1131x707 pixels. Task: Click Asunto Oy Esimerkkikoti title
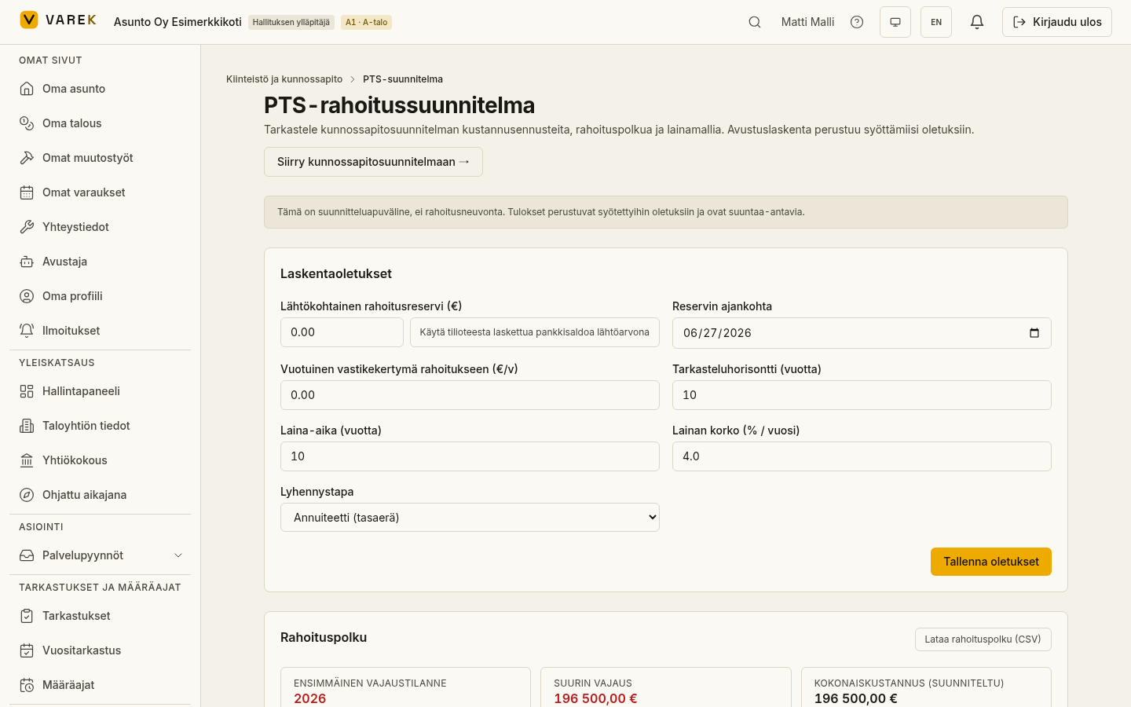(178, 22)
